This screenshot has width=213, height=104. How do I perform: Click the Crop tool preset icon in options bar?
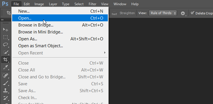(x=9, y=13)
